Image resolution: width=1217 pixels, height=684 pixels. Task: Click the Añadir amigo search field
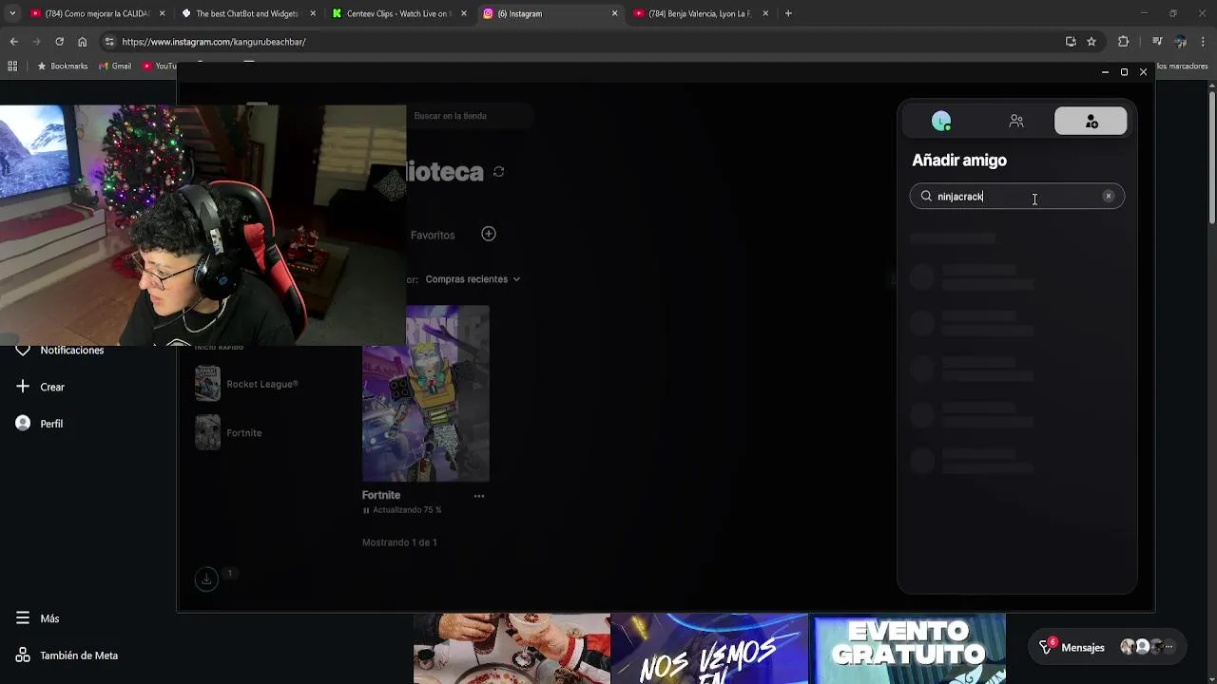(x=1016, y=197)
